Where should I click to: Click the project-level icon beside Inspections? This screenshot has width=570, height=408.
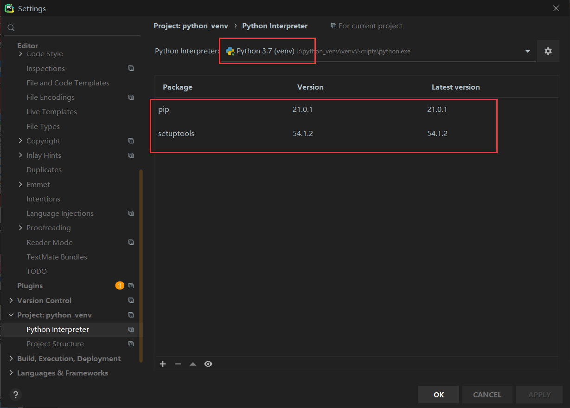[131, 68]
